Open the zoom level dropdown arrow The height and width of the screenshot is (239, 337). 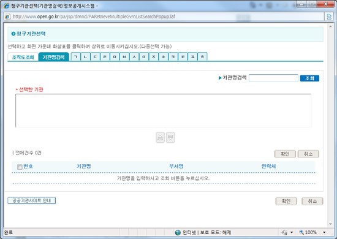[x=324, y=232]
